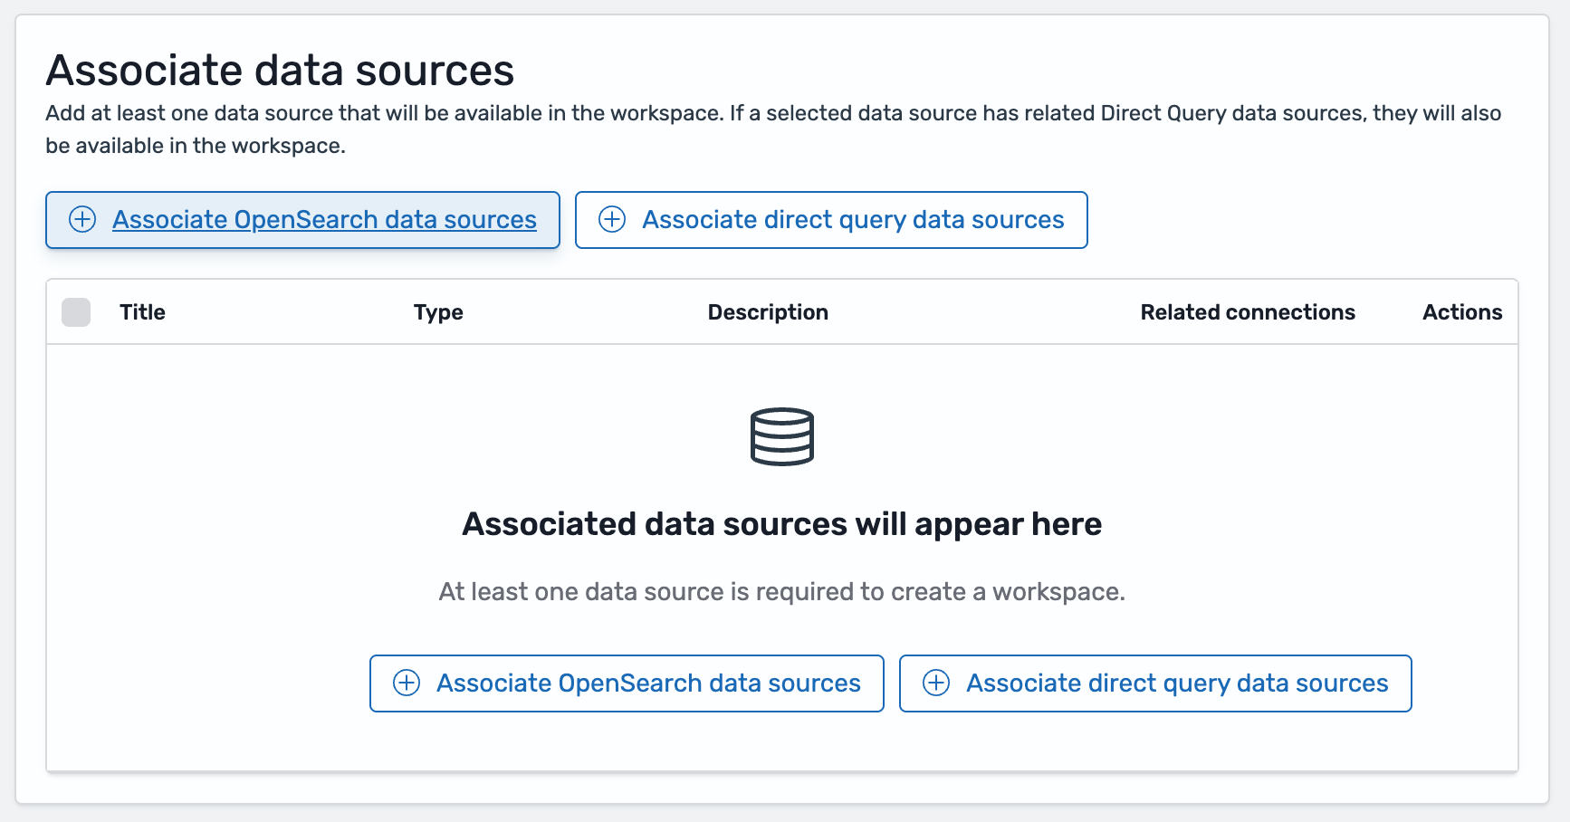
Task: Click the Type column header
Action: (438, 312)
